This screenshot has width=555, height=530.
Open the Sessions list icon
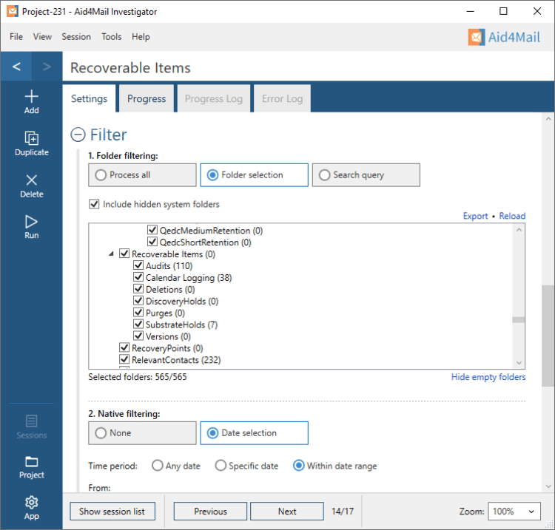32,427
